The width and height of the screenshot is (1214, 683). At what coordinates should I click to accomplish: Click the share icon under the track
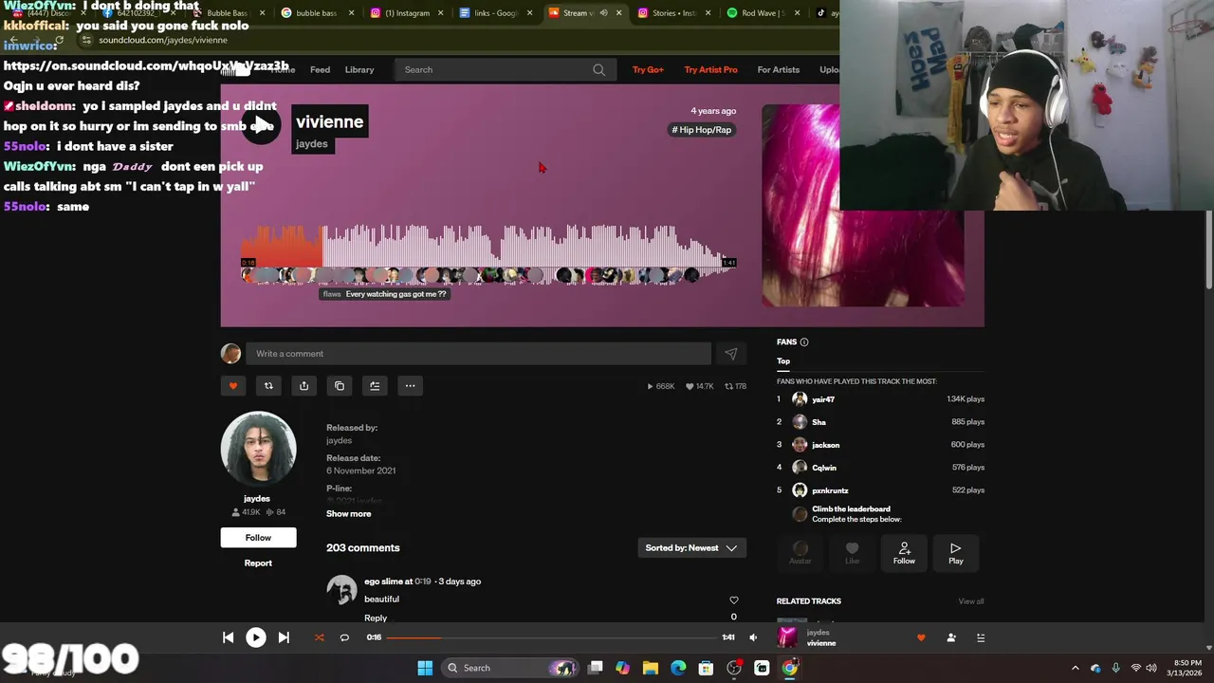tap(303, 385)
